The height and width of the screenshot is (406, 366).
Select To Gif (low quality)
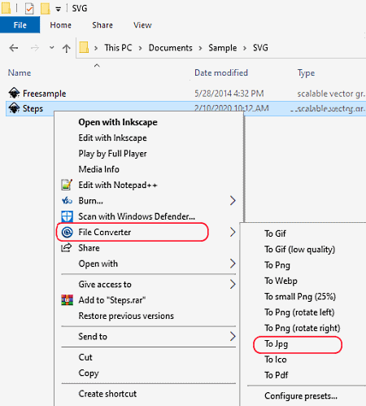pos(300,249)
